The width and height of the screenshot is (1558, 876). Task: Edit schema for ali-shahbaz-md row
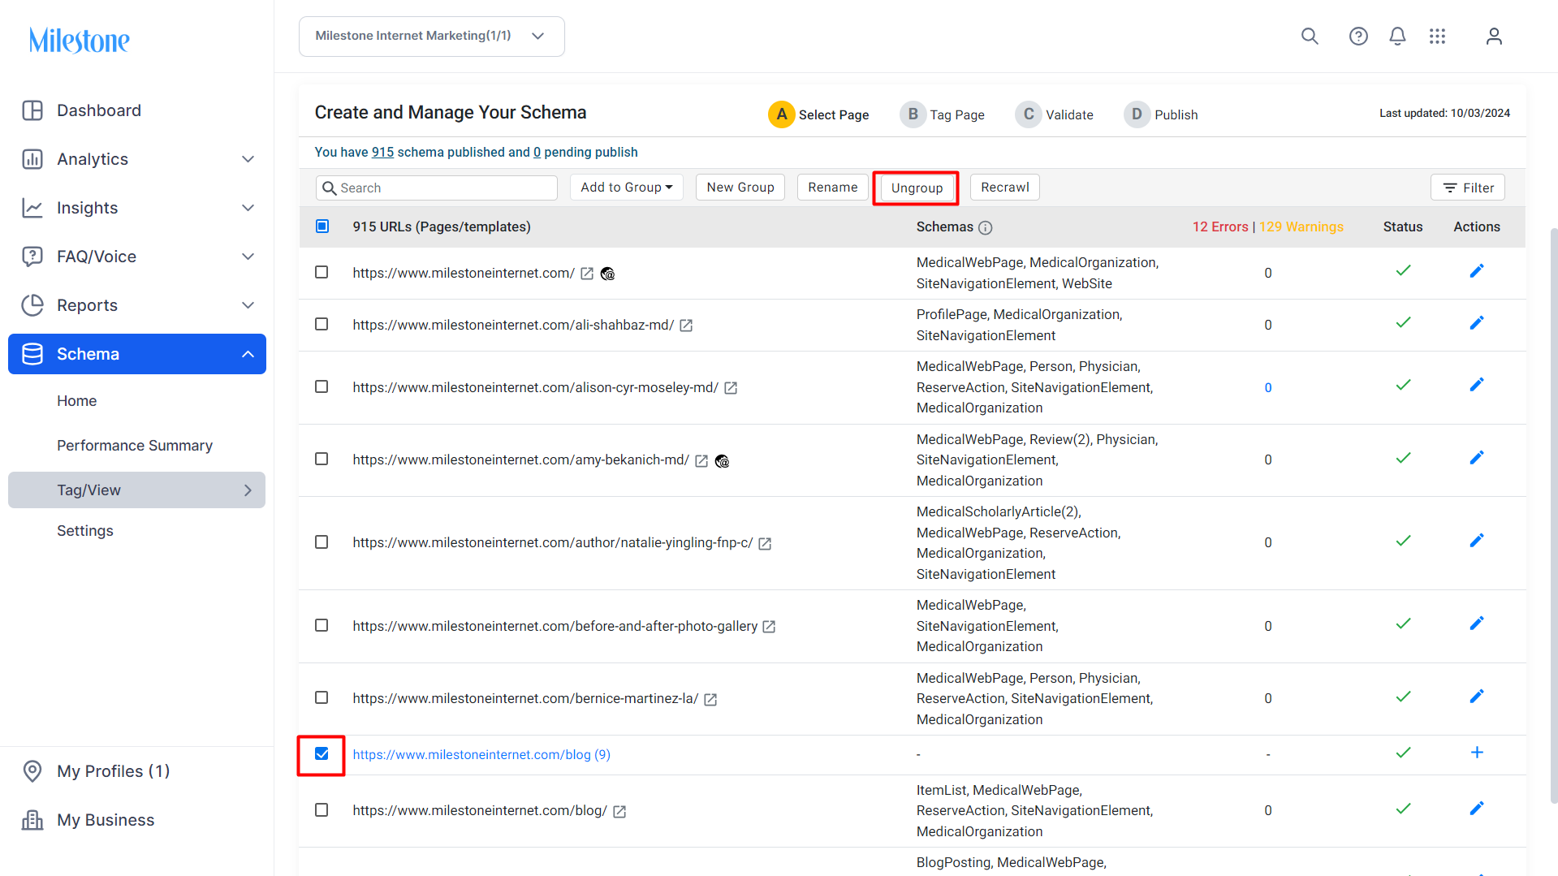(x=1477, y=323)
